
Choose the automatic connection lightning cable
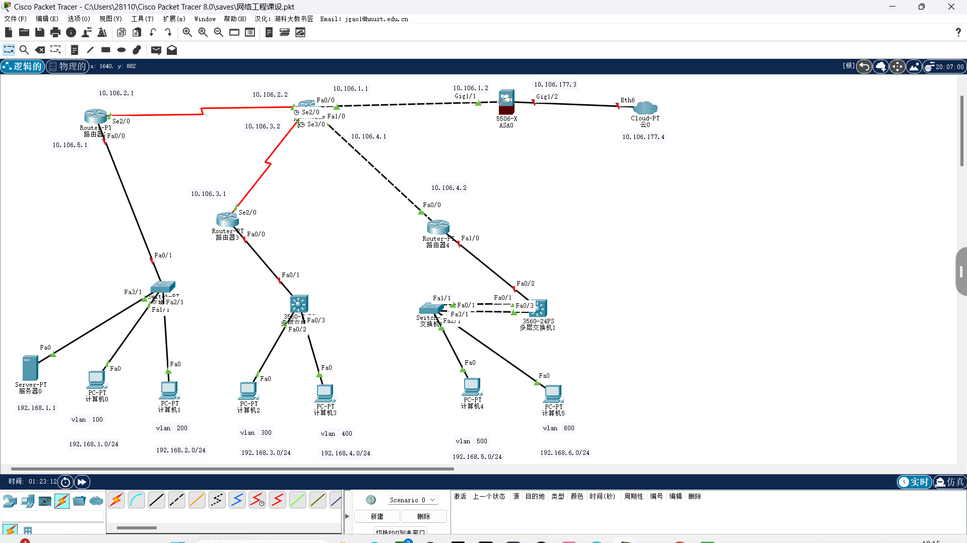click(x=116, y=500)
